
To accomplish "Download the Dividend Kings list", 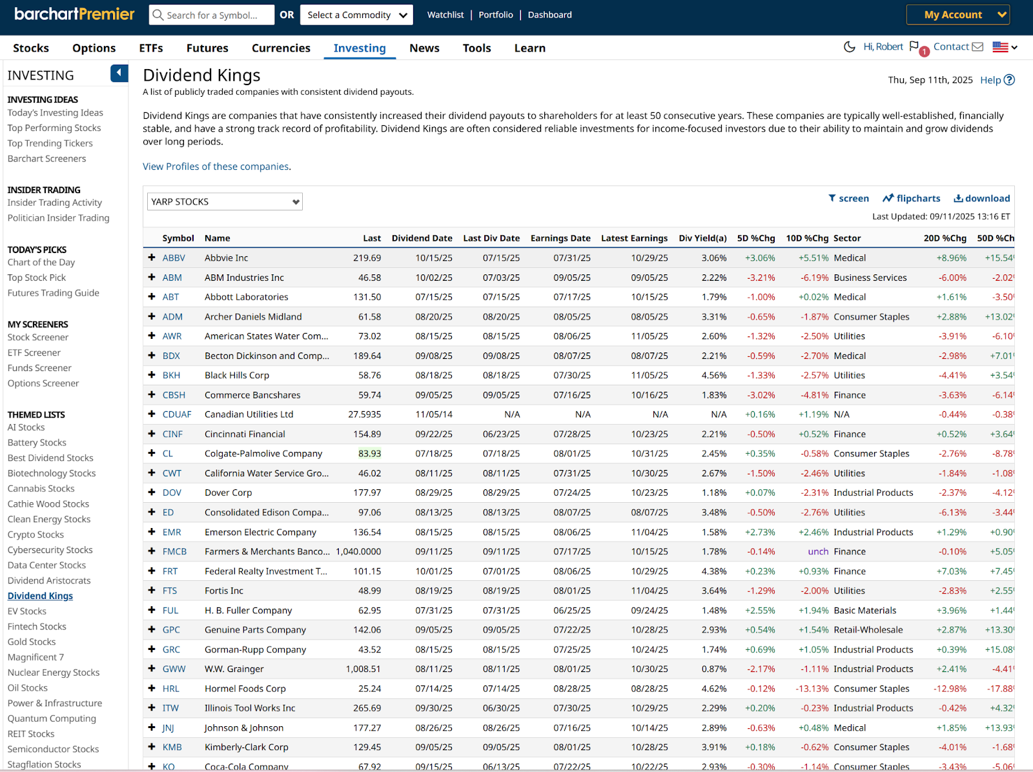I will [982, 198].
